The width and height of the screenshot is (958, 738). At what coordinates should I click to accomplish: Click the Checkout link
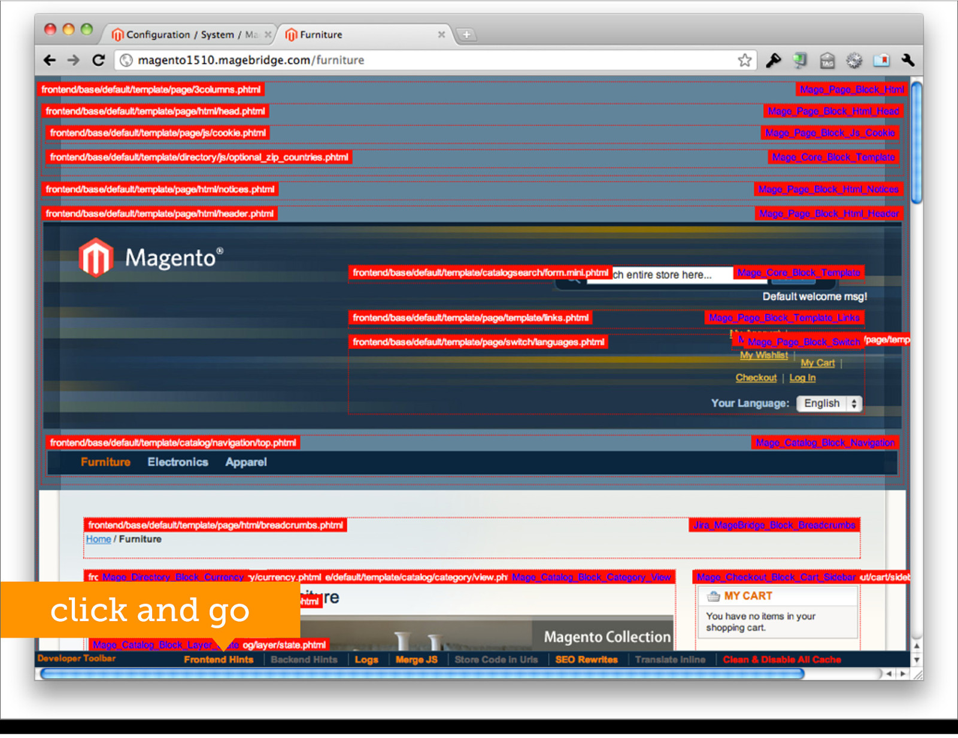coord(756,377)
